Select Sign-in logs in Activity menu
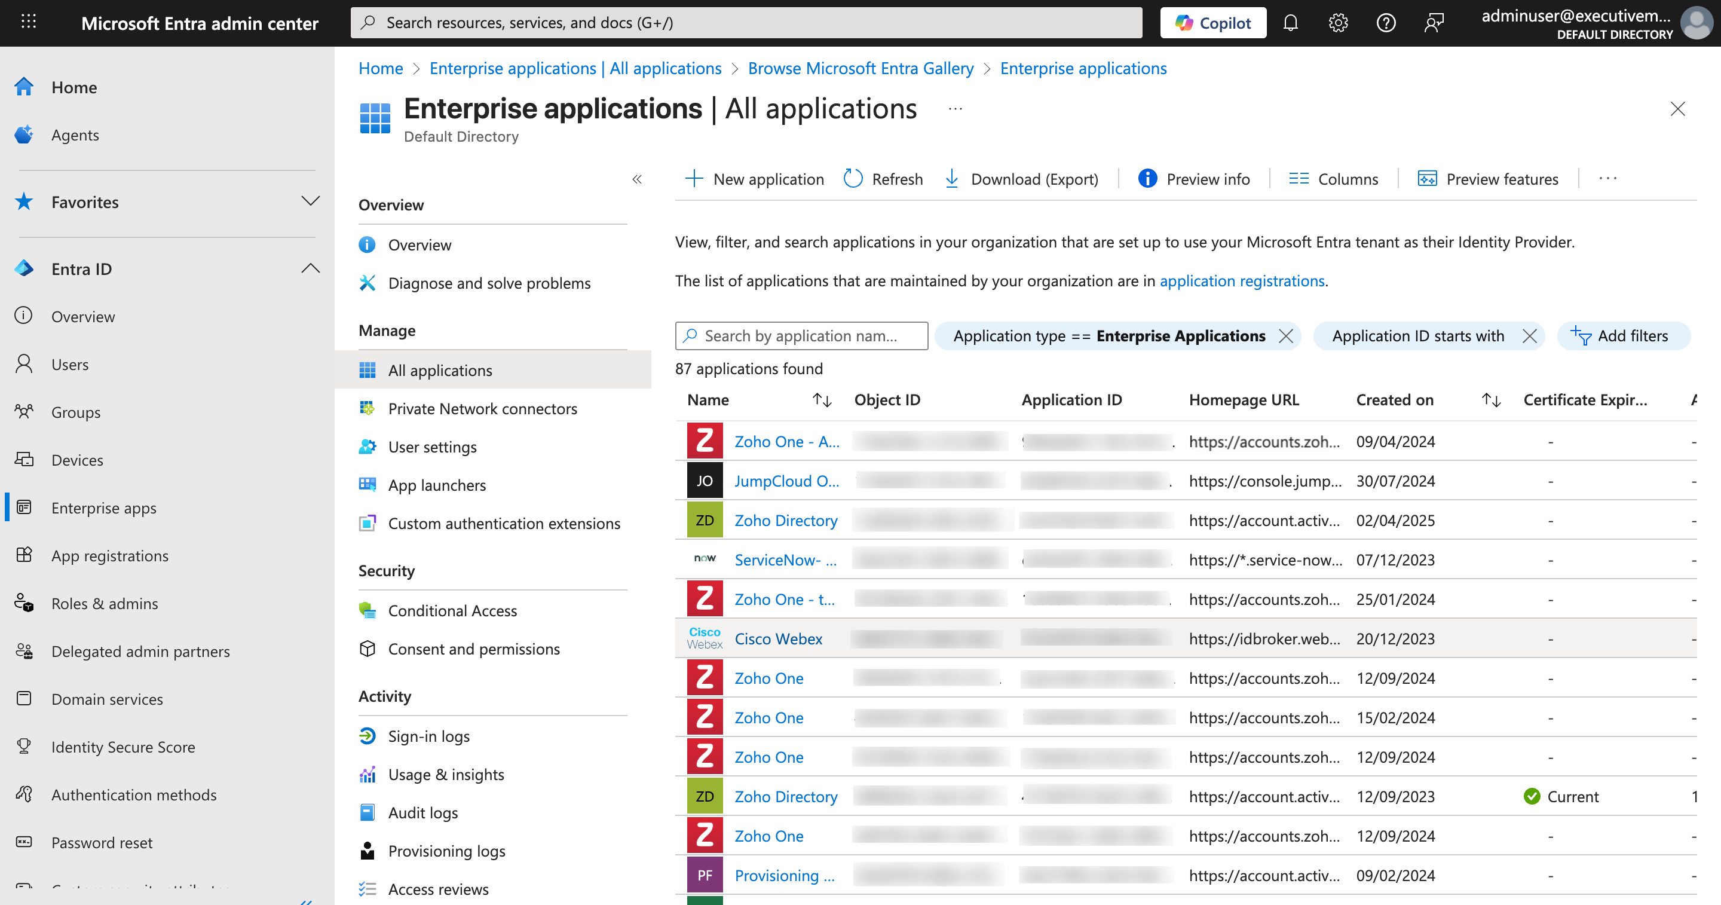 (428, 736)
